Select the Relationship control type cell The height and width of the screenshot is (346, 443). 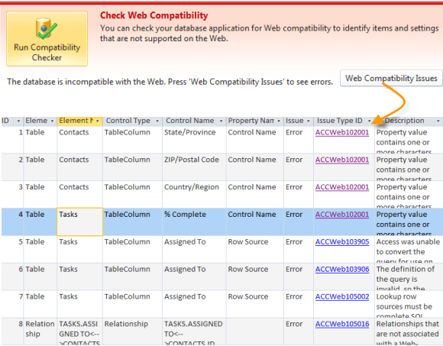pyautogui.click(x=132, y=331)
